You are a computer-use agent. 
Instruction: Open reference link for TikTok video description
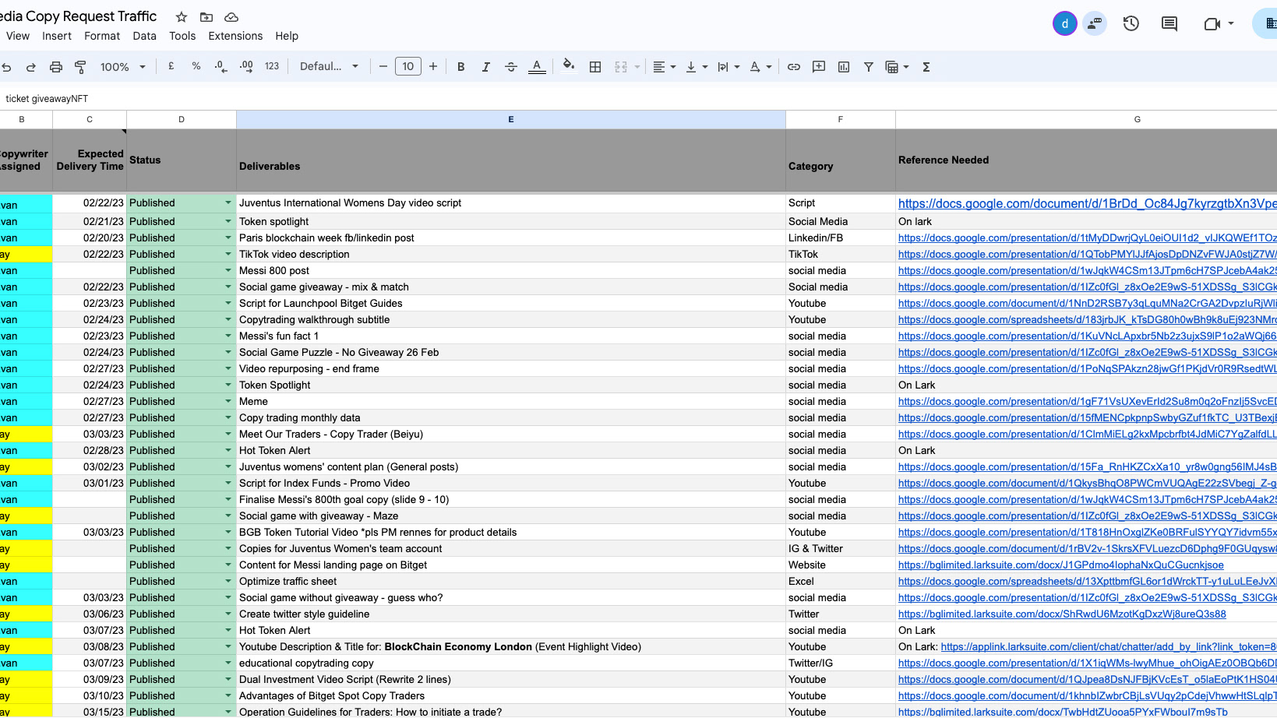(1087, 255)
